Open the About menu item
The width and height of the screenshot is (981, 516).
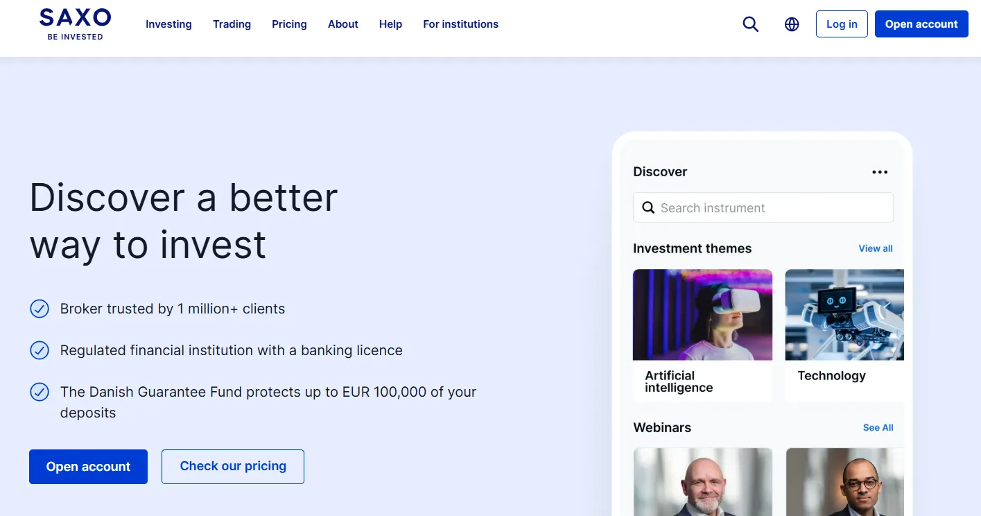click(343, 24)
